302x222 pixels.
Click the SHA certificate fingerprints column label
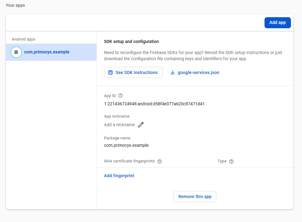(x=129, y=161)
